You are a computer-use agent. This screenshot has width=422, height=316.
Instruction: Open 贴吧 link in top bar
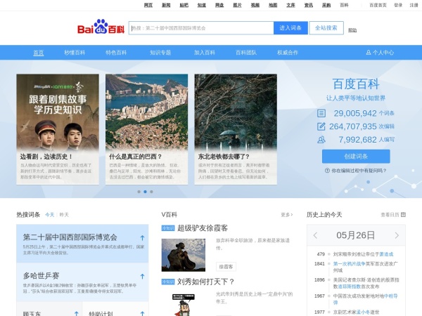[184, 5]
